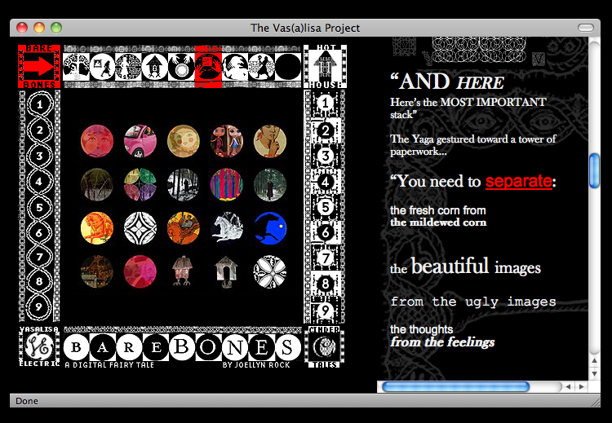Image resolution: width=612 pixels, height=423 pixels.
Task: Click number 1 in left column
Action: [x=41, y=104]
